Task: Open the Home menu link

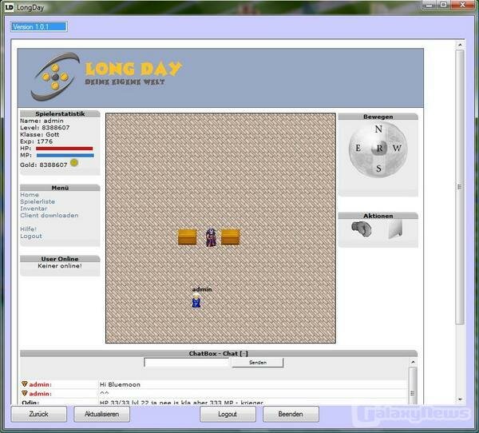Action: [x=30, y=195]
